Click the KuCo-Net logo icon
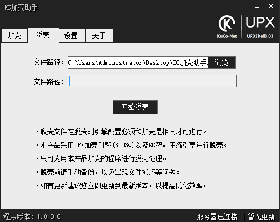 tap(227, 27)
